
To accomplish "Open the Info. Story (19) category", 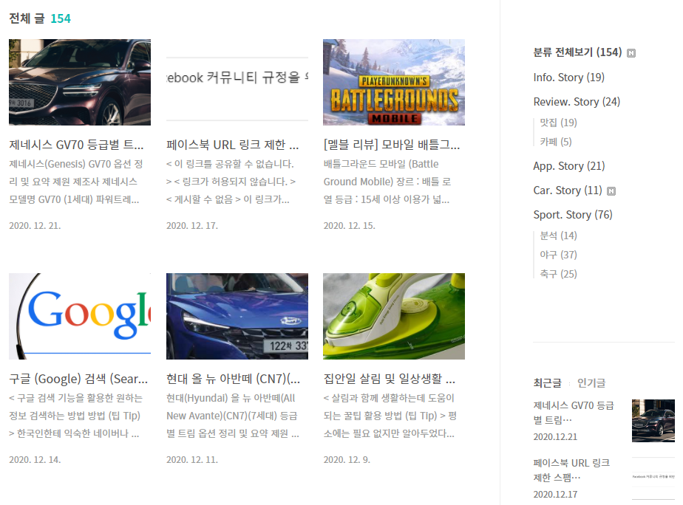I will coord(568,78).
